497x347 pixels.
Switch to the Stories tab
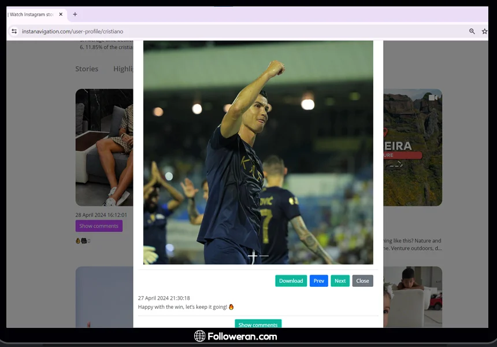(87, 69)
